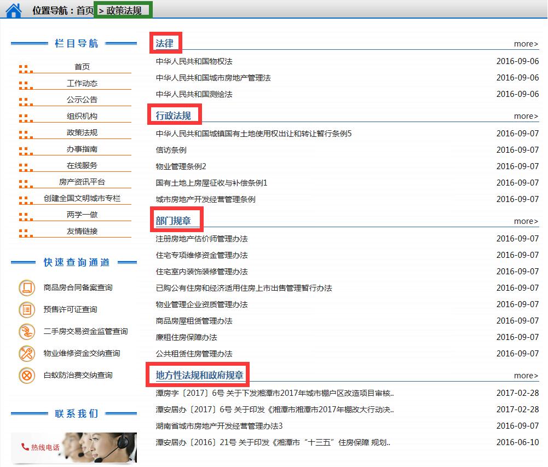Click the 二手房交易资金监管查询 icon
548x467 pixels.
click(x=26, y=331)
